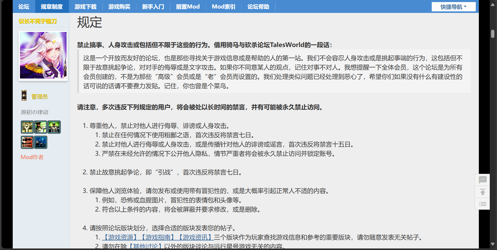The height and width of the screenshot is (250, 497).
Task: Switch to the 论坛 tab
Action: tap(24, 6)
